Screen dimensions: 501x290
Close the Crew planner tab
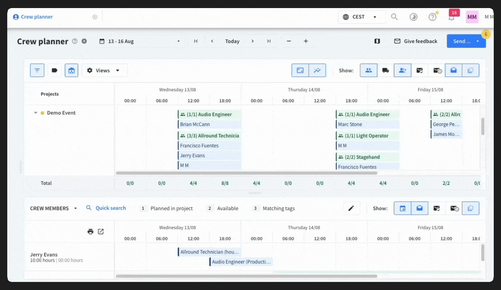[x=95, y=17]
